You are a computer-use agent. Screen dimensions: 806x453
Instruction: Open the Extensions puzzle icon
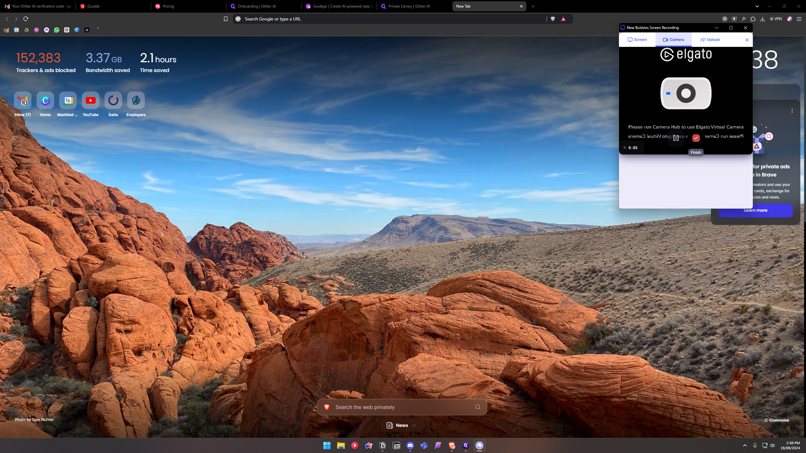pyautogui.click(x=753, y=19)
